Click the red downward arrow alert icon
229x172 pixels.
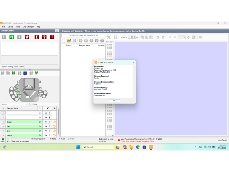coord(52,37)
